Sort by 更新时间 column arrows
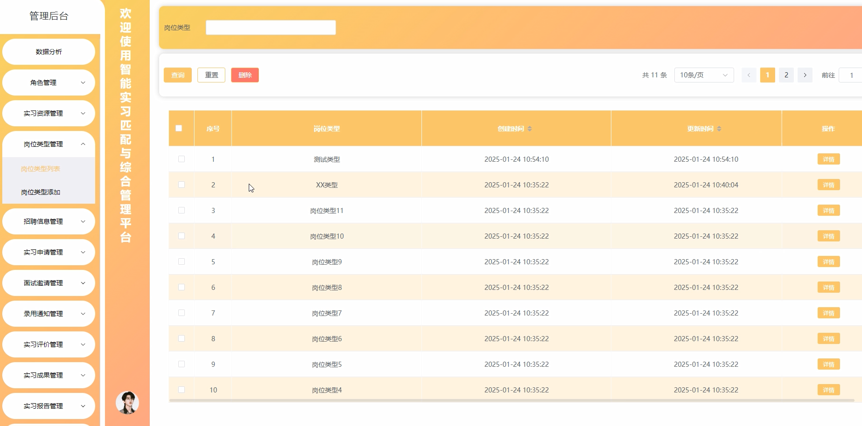This screenshot has height=426, width=862. (x=719, y=129)
